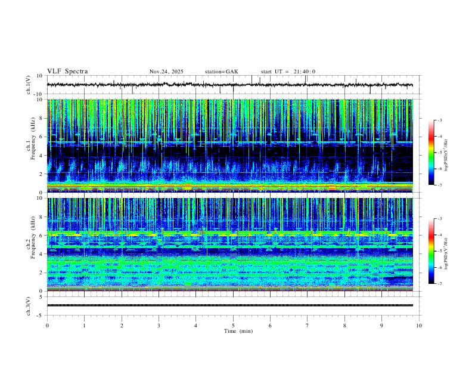The width and height of the screenshot is (472, 365).
Task: Click the ch.1 spectrogram color bar
Action: (431, 153)
